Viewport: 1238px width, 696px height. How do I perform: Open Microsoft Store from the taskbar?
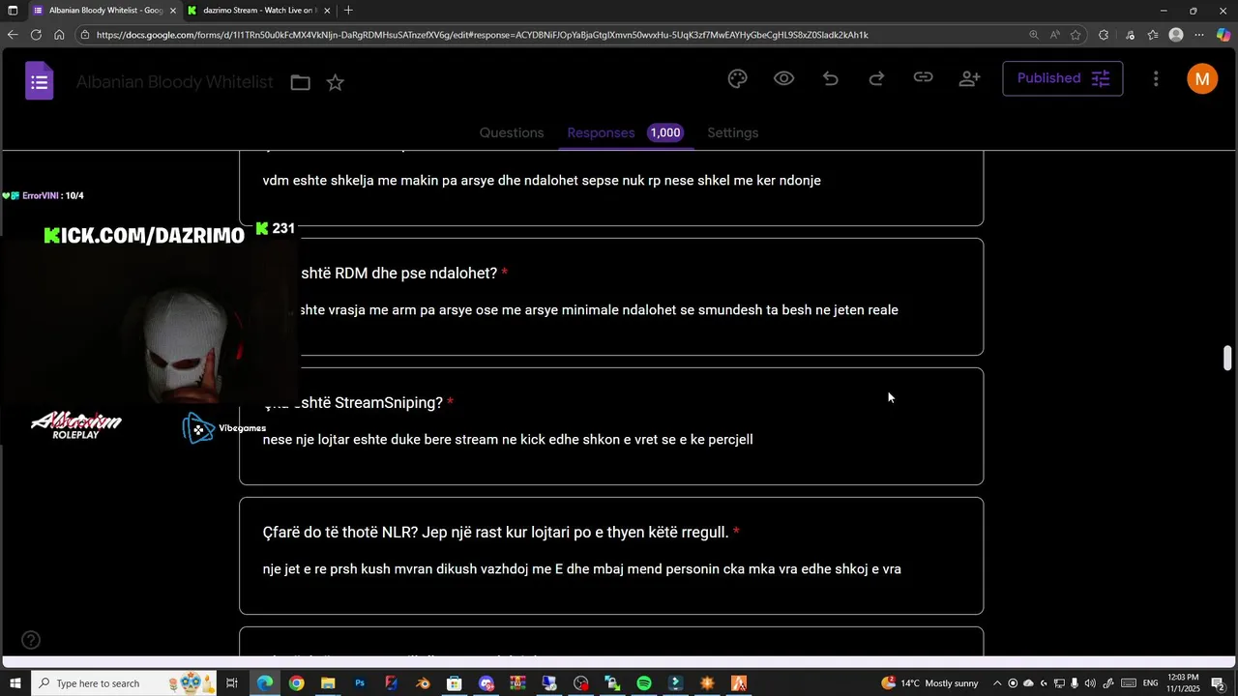[x=455, y=683]
